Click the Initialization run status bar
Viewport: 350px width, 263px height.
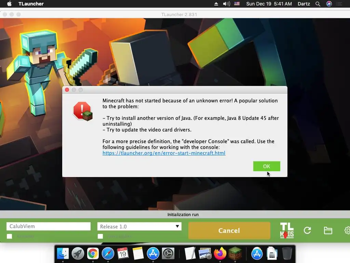click(x=175, y=214)
